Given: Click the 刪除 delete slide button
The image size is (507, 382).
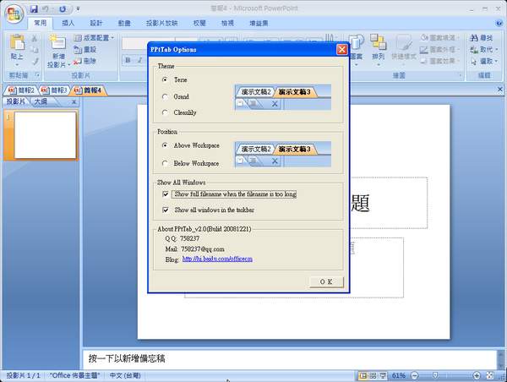Looking at the screenshot, I should (85, 61).
